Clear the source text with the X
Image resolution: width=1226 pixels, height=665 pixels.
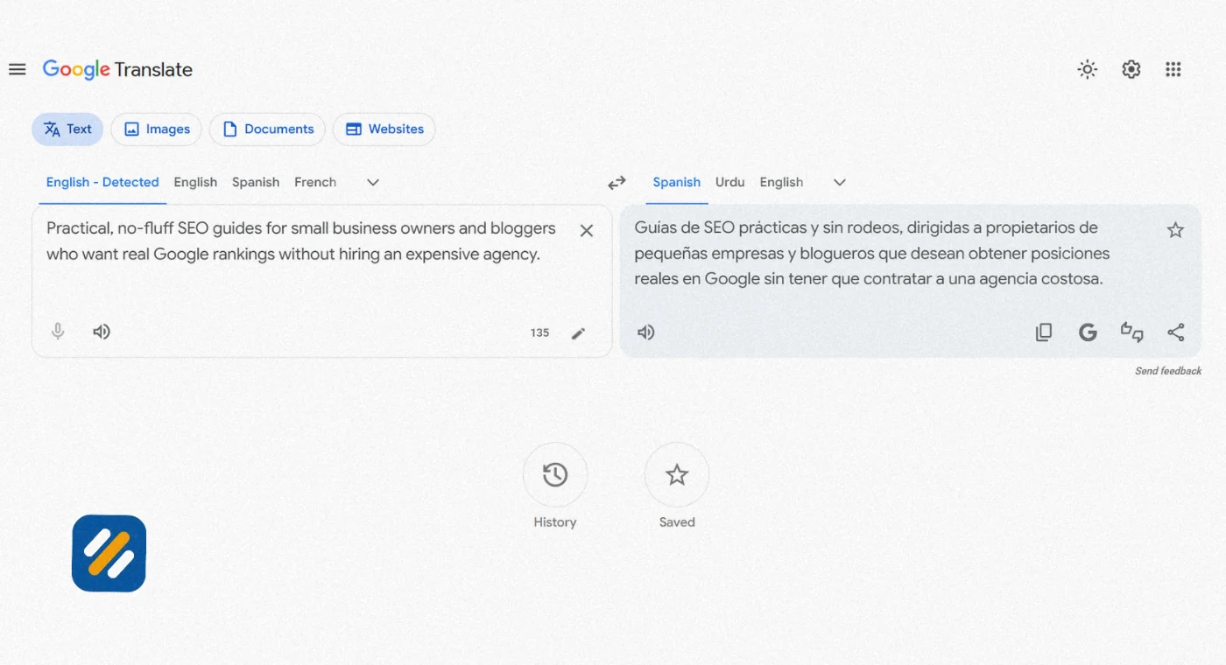point(587,230)
